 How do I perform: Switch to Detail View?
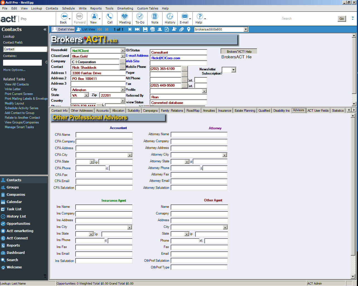point(63,29)
